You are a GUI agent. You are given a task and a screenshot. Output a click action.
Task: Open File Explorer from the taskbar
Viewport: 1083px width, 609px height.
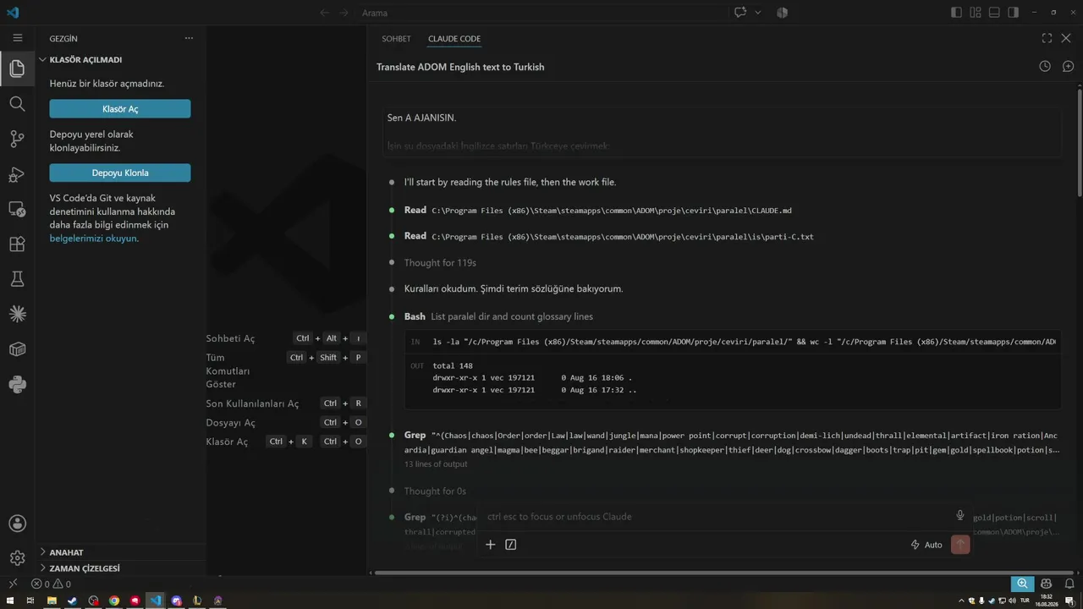tap(52, 601)
